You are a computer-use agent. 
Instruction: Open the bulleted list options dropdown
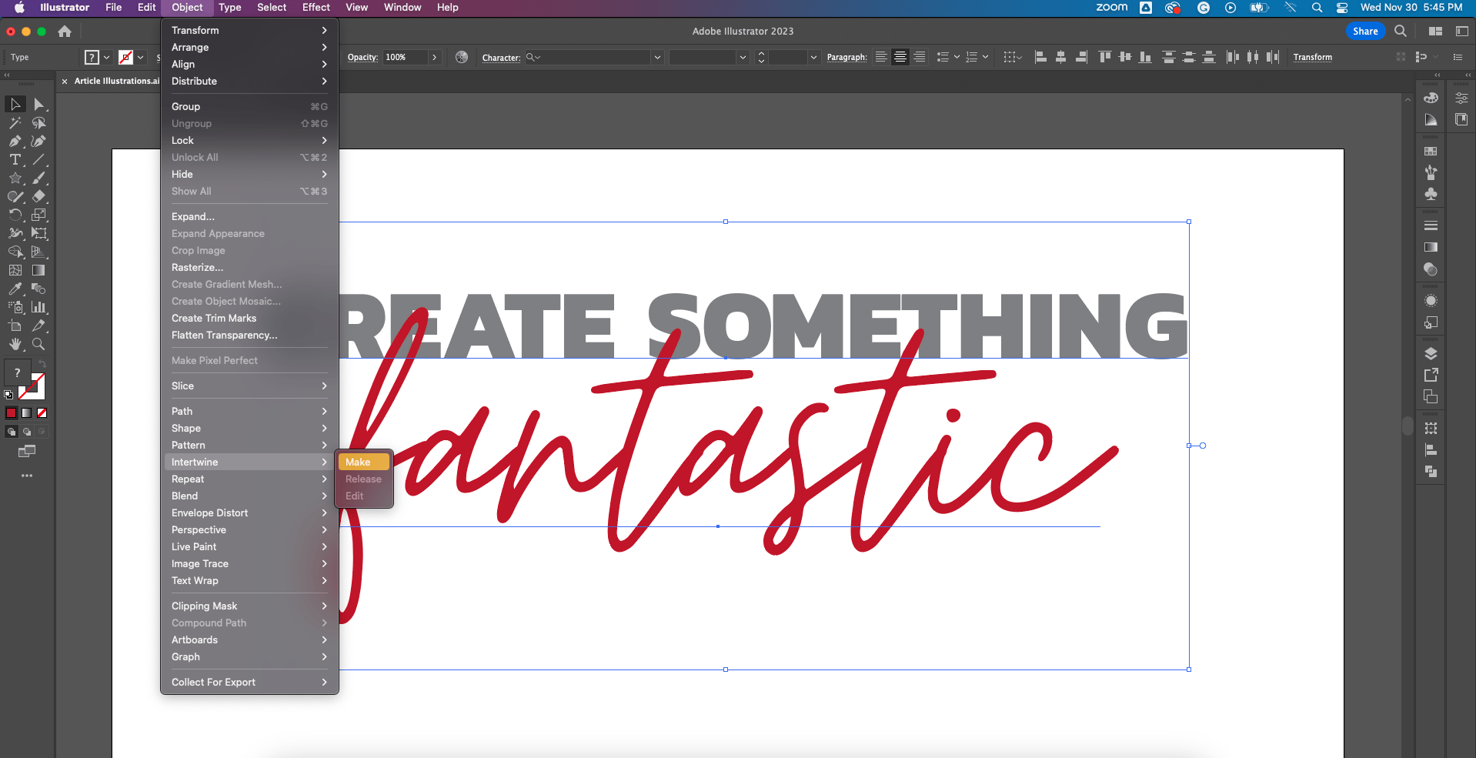coord(956,57)
